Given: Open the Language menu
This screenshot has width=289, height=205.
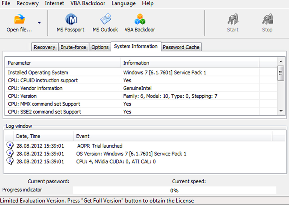Looking at the screenshot, I should click(124, 3).
